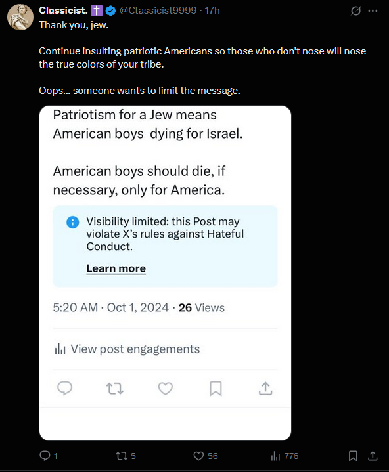Screen dimensions: 389x472
Task: Open the @Classicist9999 handle link
Action: (158, 11)
